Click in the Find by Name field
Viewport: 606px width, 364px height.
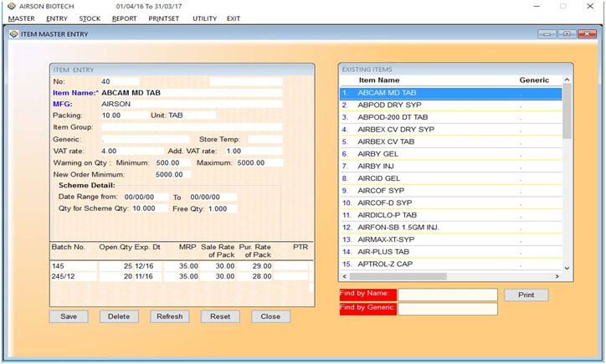(x=447, y=295)
